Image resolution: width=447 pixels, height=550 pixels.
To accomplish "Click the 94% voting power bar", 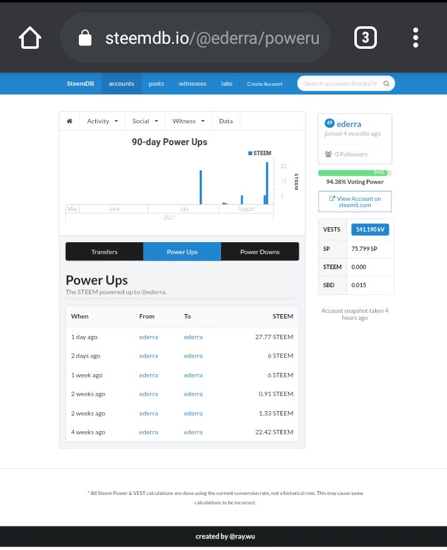I will click(355, 173).
